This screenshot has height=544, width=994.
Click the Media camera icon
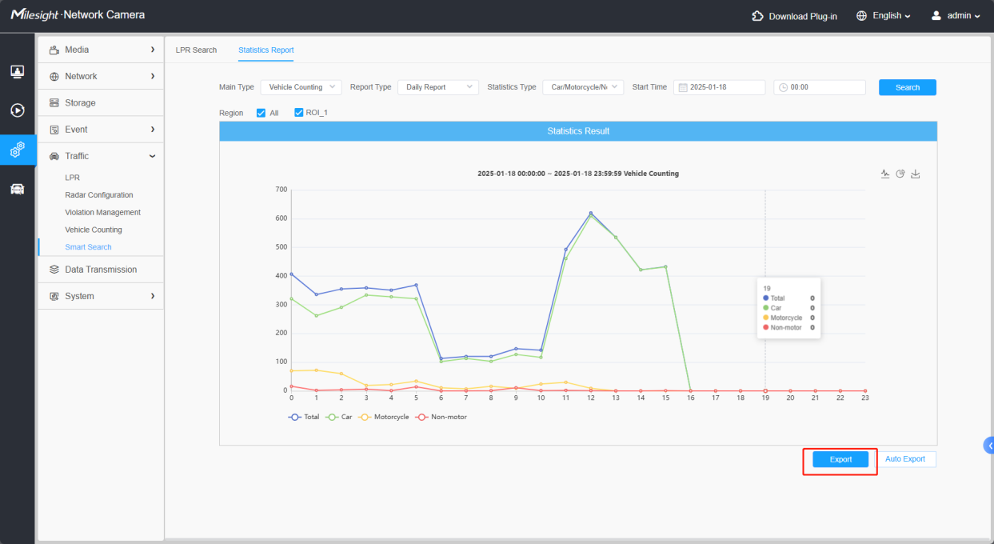coord(54,50)
